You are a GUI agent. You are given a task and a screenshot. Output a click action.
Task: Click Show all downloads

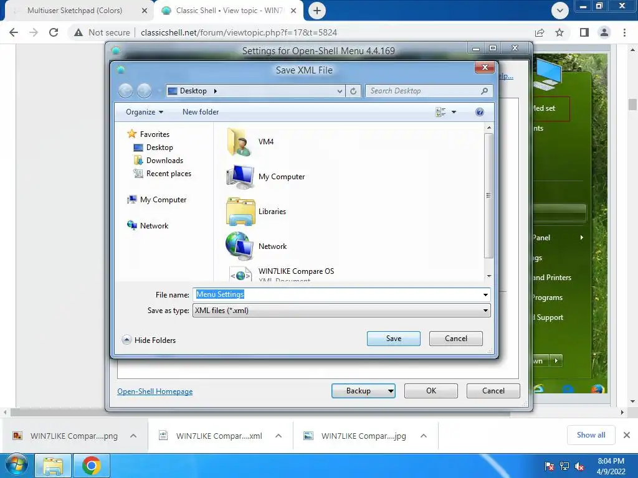point(591,435)
